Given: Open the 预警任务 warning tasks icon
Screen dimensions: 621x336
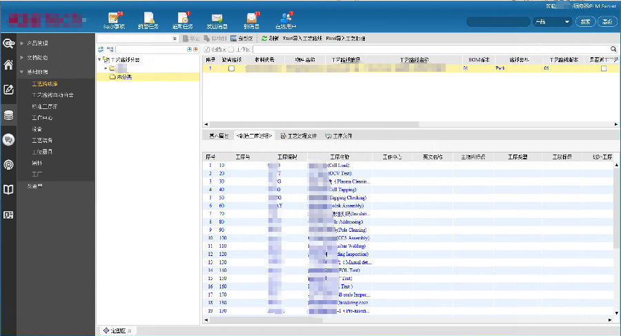Looking at the screenshot, I should coord(148,20).
